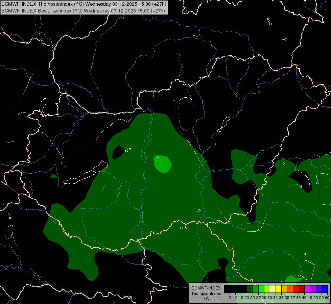
Task: Click the °C unit label in legend
Action: point(206,299)
